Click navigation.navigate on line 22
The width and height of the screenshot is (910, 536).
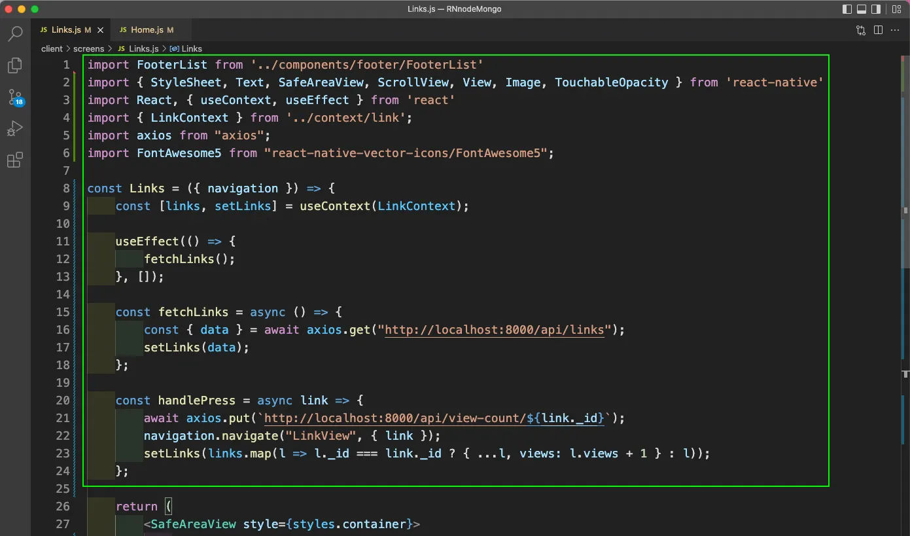click(211, 436)
